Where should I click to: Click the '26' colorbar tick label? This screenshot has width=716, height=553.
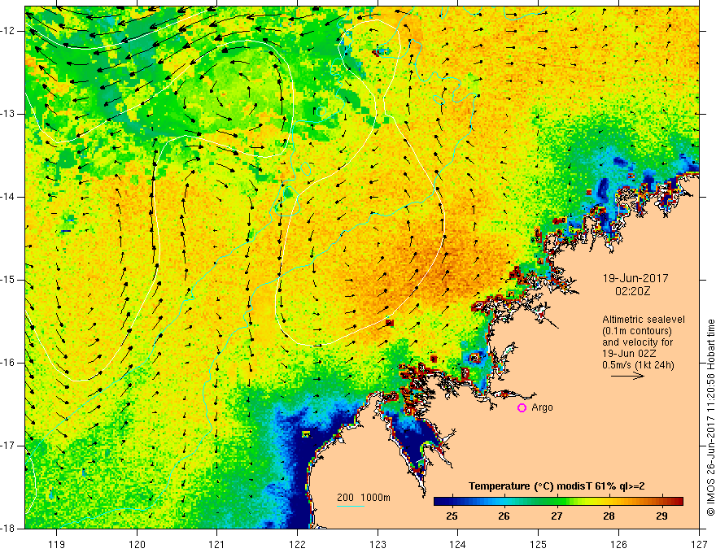pyautogui.click(x=504, y=516)
